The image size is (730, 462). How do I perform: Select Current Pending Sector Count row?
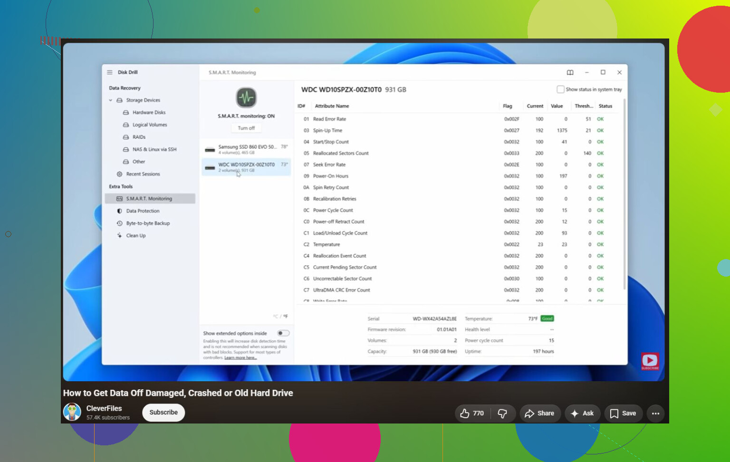[x=459, y=268]
